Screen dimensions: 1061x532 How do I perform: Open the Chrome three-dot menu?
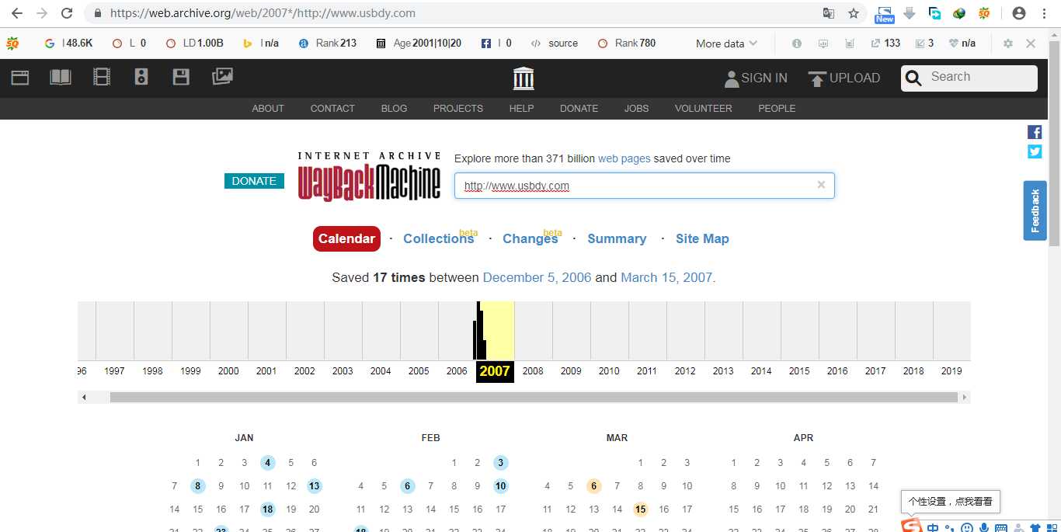1045,13
